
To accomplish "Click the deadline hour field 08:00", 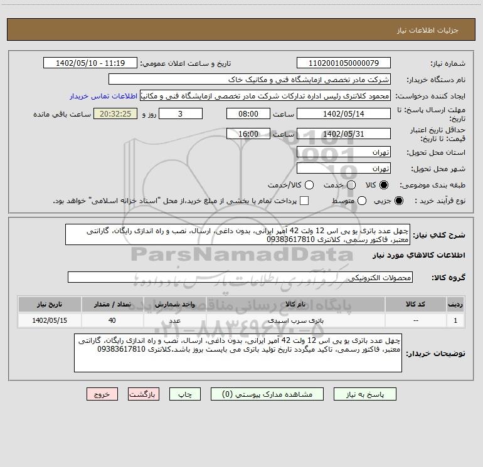I will click(248, 113).
